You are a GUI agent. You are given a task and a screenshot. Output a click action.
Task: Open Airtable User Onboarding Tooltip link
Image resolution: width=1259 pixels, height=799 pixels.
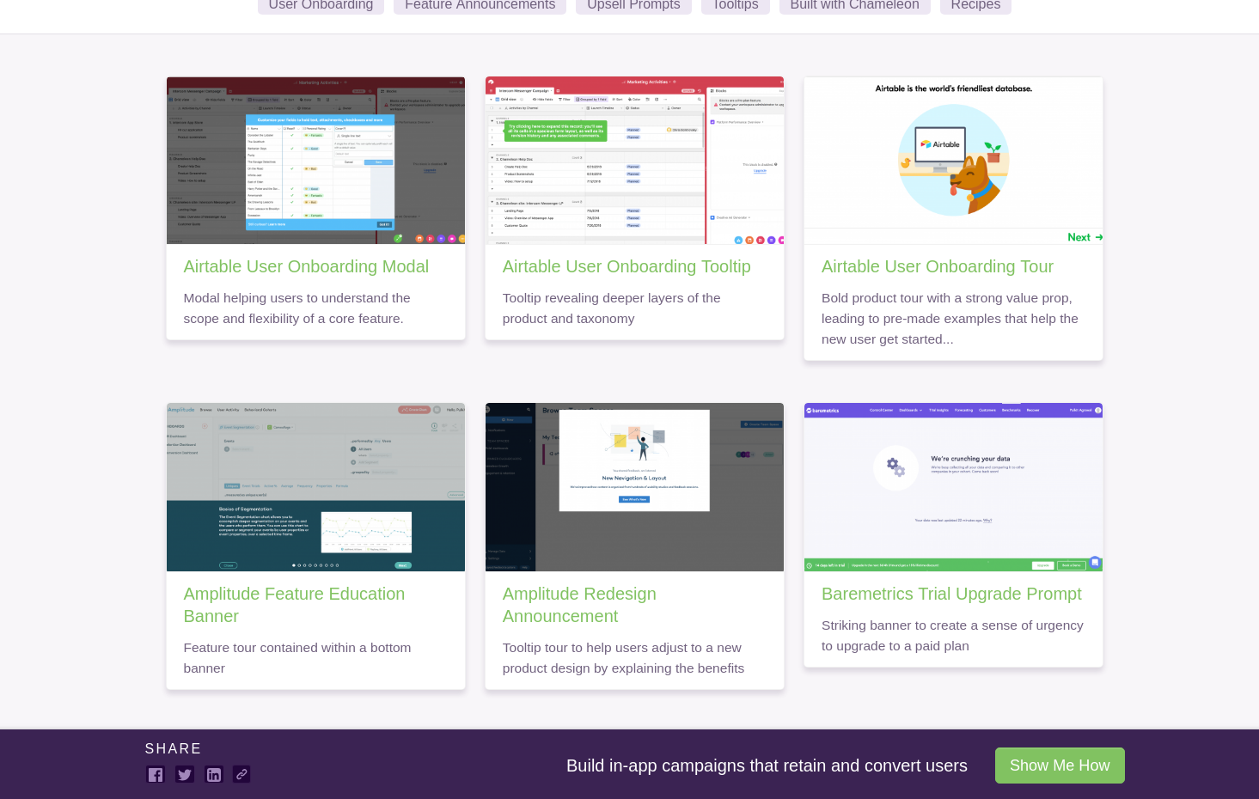pyautogui.click(x=626, y=266)
